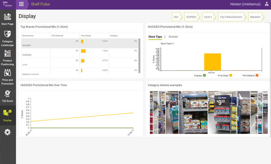Select the PAMPERS brand row
The height and width of the screenshot is (164, 271).
tap(80, 53)
